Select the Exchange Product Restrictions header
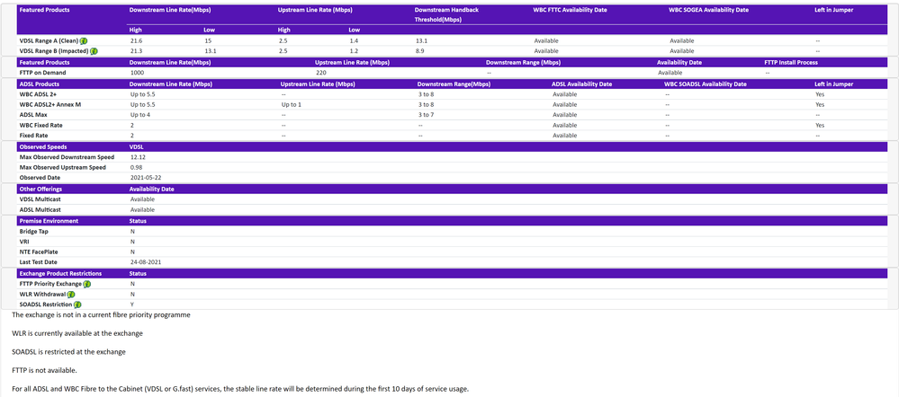 point(60,273)
